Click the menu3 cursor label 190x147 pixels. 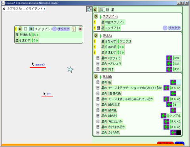tap(40, 65)
